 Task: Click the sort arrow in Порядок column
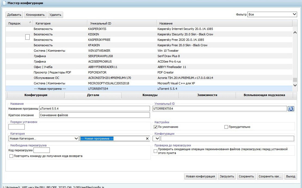tap(30, 22)
